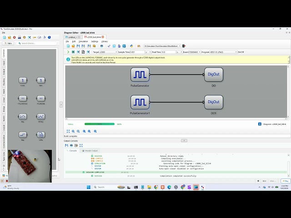Select the Step block in the palette
291x218 pixels.
click(23, 135)
